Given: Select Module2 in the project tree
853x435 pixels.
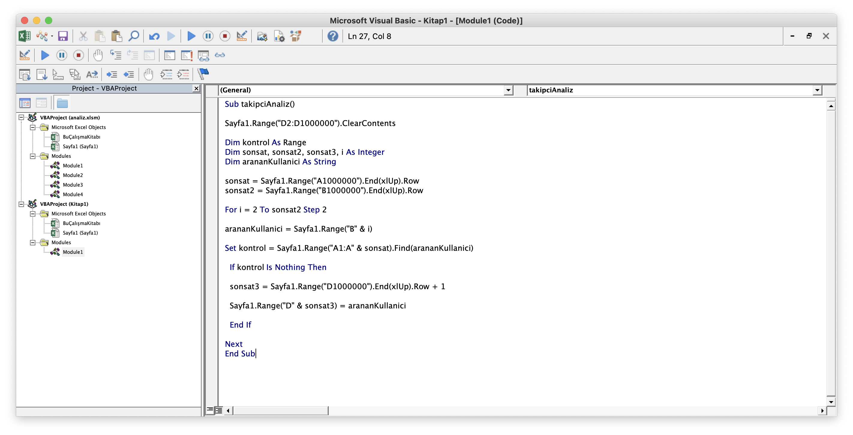Looking at the screenshot, I should pyautogui.click(x=73, y=175).
